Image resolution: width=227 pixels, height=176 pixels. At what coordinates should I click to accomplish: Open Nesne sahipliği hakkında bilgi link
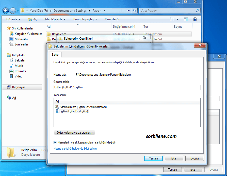(75, 149)
